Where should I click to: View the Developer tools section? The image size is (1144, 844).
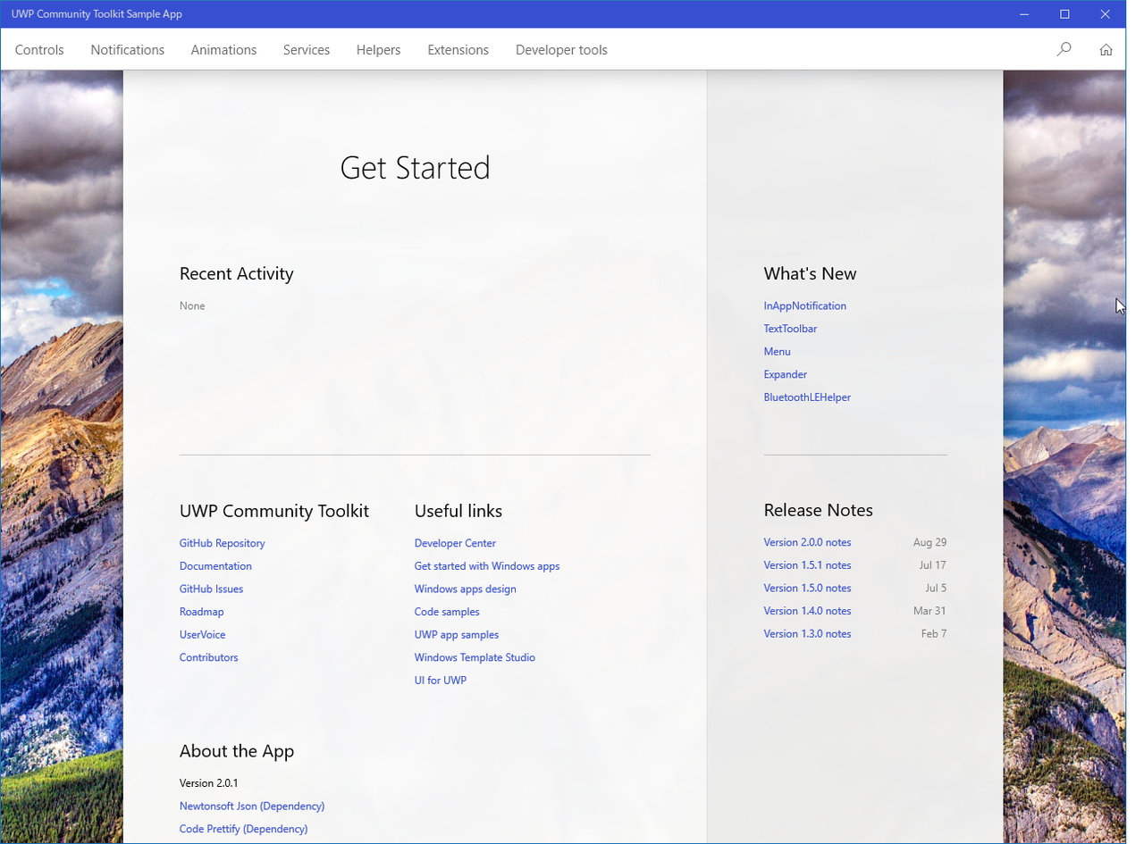560,50
